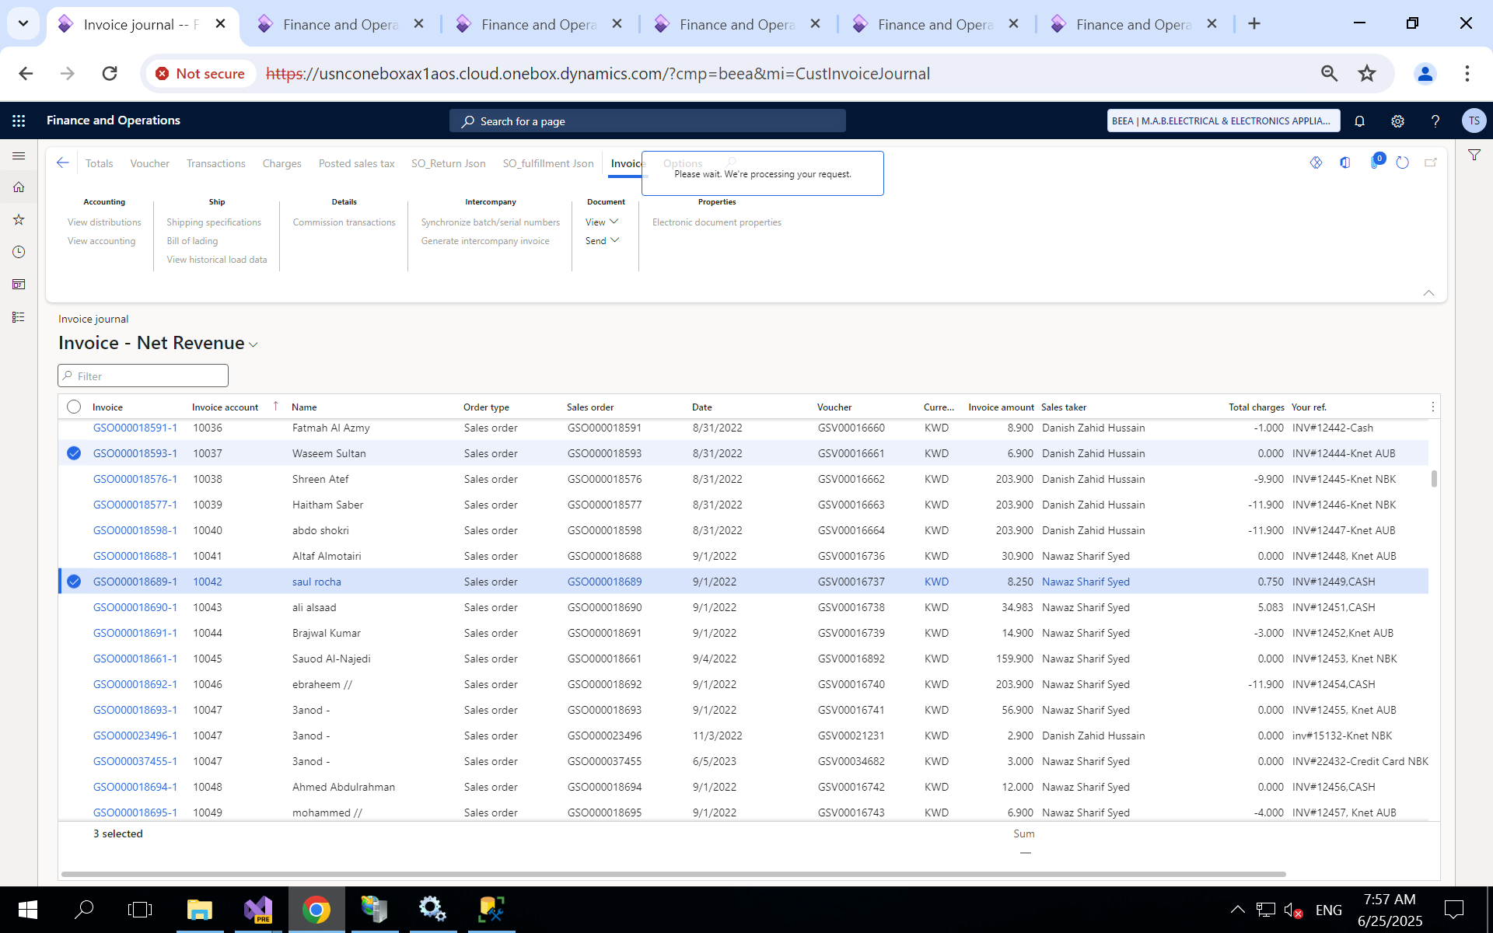
Task: Expand the View dropdown under Document
Action: pyautogui.click(x=602, y=222)
